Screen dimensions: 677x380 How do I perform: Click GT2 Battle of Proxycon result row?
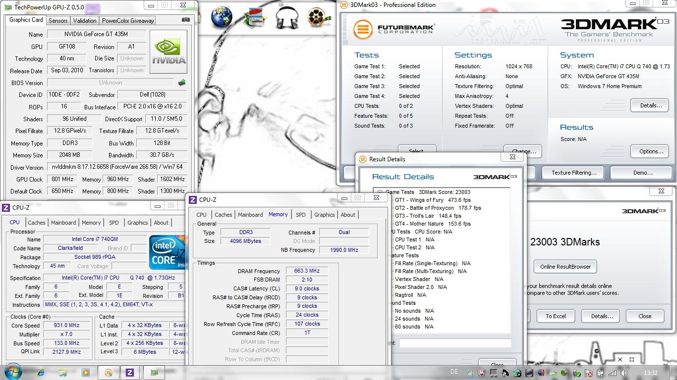pyautogui.click(x=437, y=208)
